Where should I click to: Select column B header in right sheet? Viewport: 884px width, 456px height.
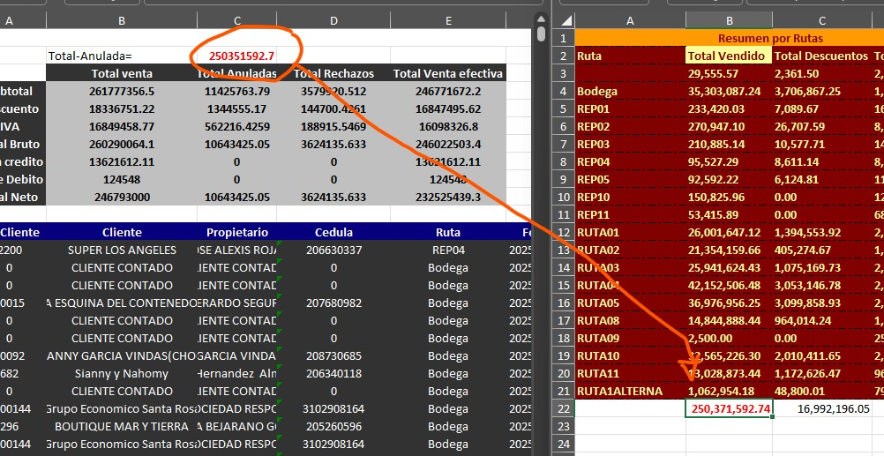coord(729,20)
